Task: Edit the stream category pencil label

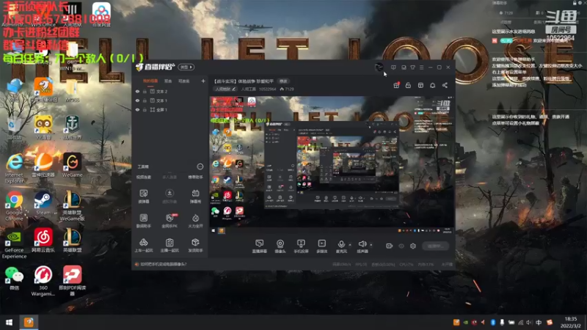Action: [225, 89]
